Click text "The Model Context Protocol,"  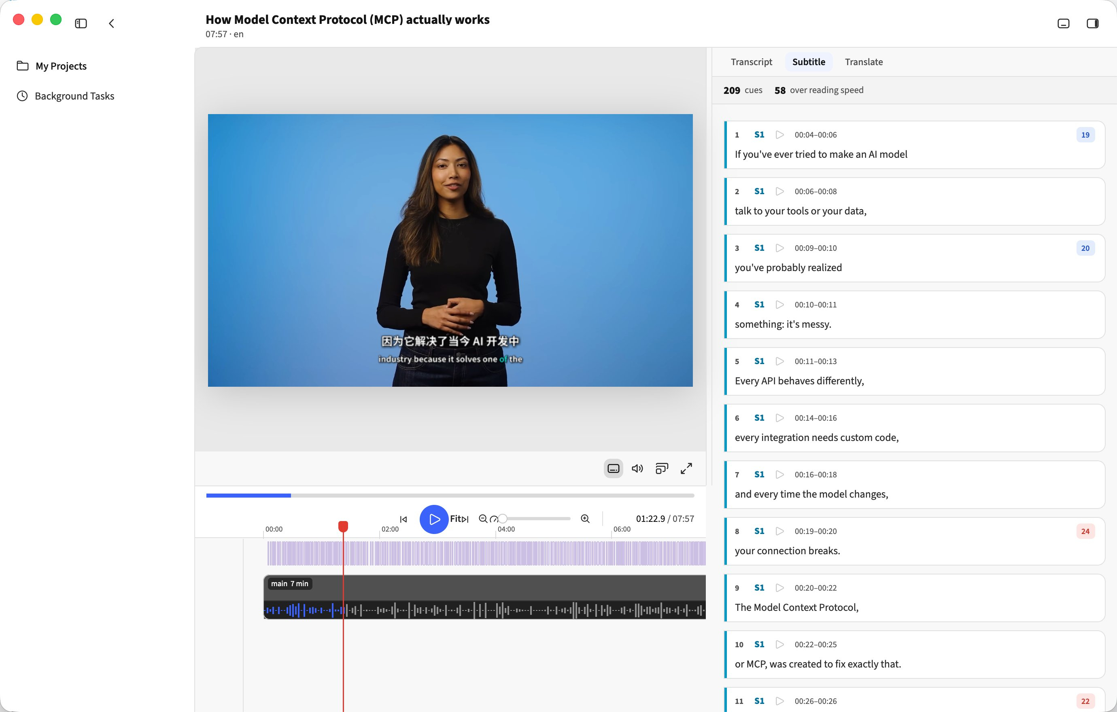pyautogui.click(x=796, y=607)
